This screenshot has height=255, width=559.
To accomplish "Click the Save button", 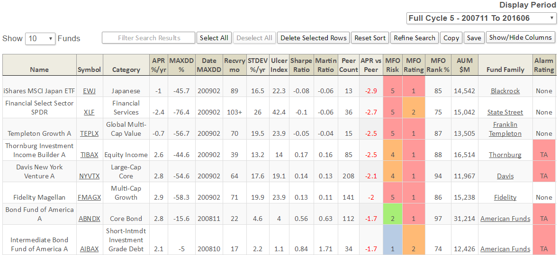I will tap(474, 38).
